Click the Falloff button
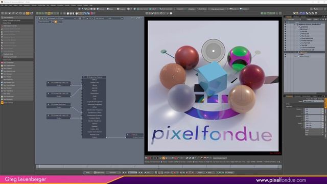327x184 pixels. point(153,9)
